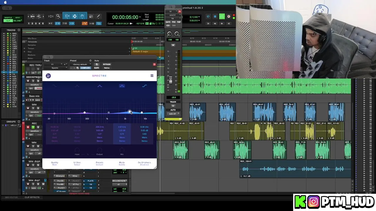This screenshot has width=376, height=211.
Task: Click the zoom toggle icon left of Zoomer
Action: pos(51,16)
